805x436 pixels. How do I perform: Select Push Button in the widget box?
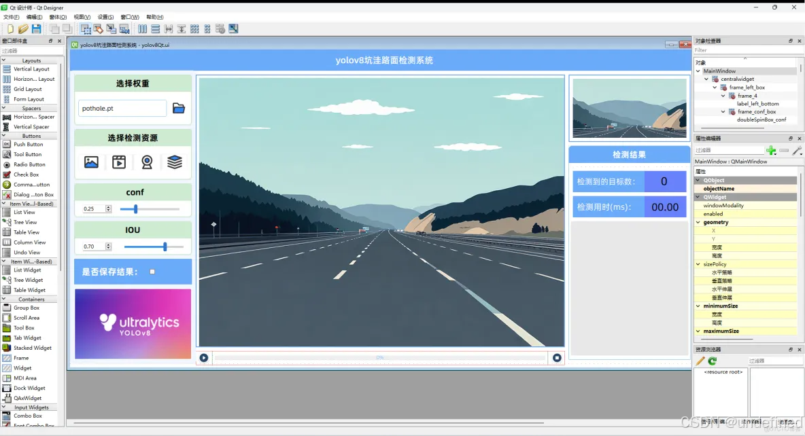coord(29,145)
